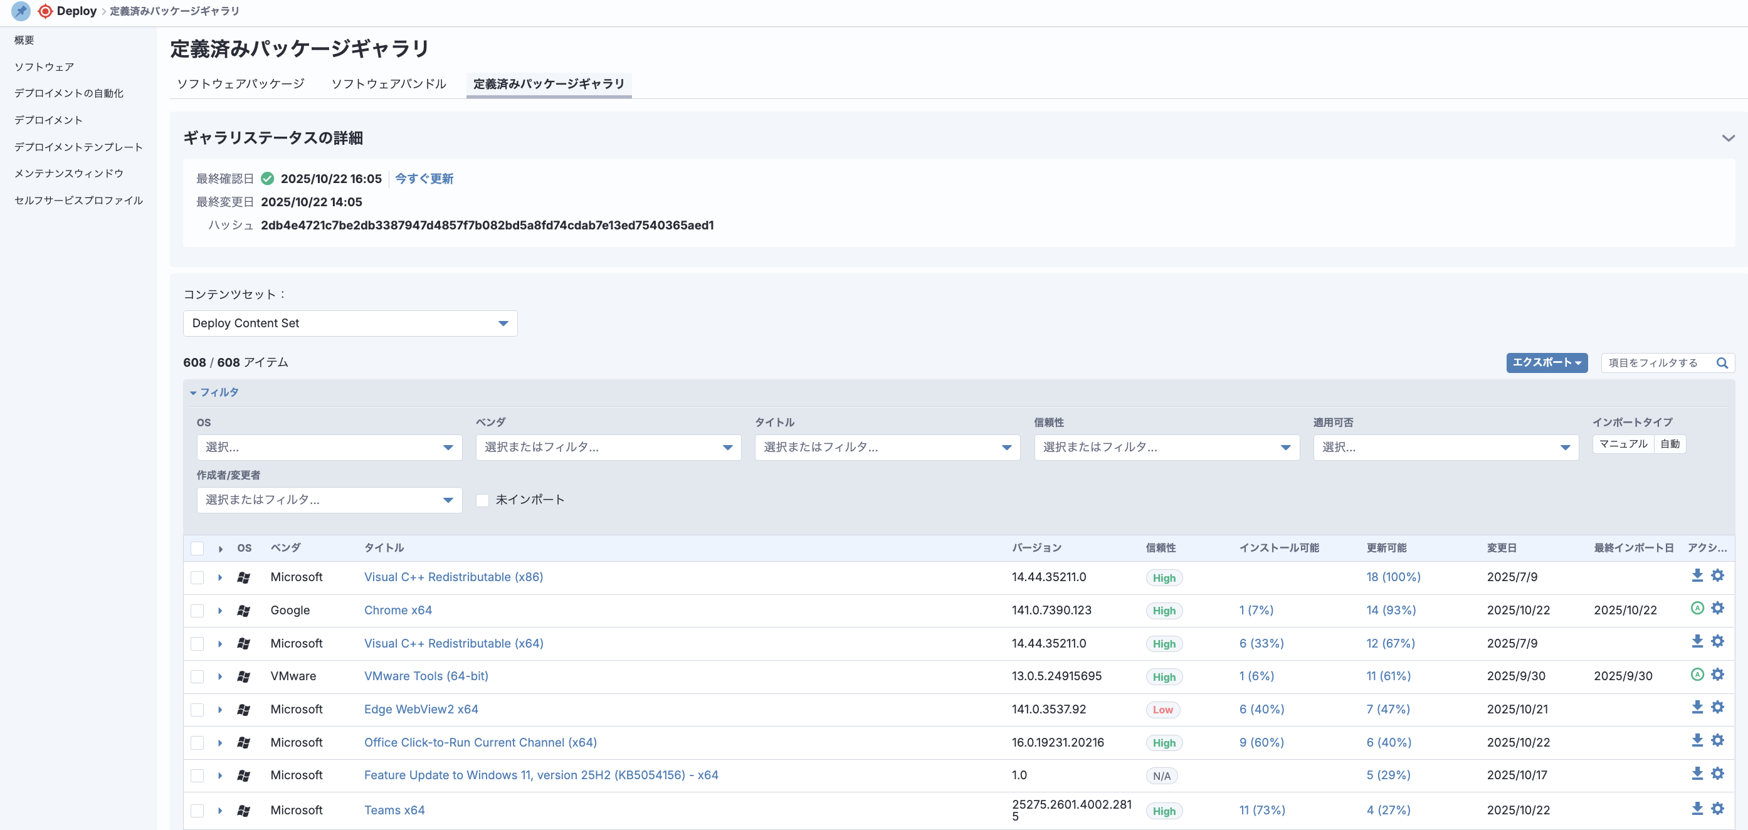The image size is (1748, 830).
Task: Collapse the ギャラリステータスの詳細 chevron
Action: click(x=1728, y=138)
